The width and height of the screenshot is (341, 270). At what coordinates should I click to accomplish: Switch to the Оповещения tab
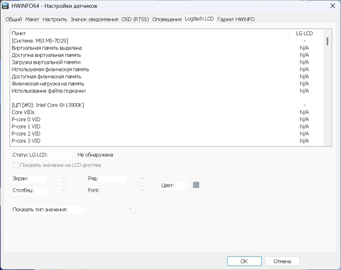[167, 19]
